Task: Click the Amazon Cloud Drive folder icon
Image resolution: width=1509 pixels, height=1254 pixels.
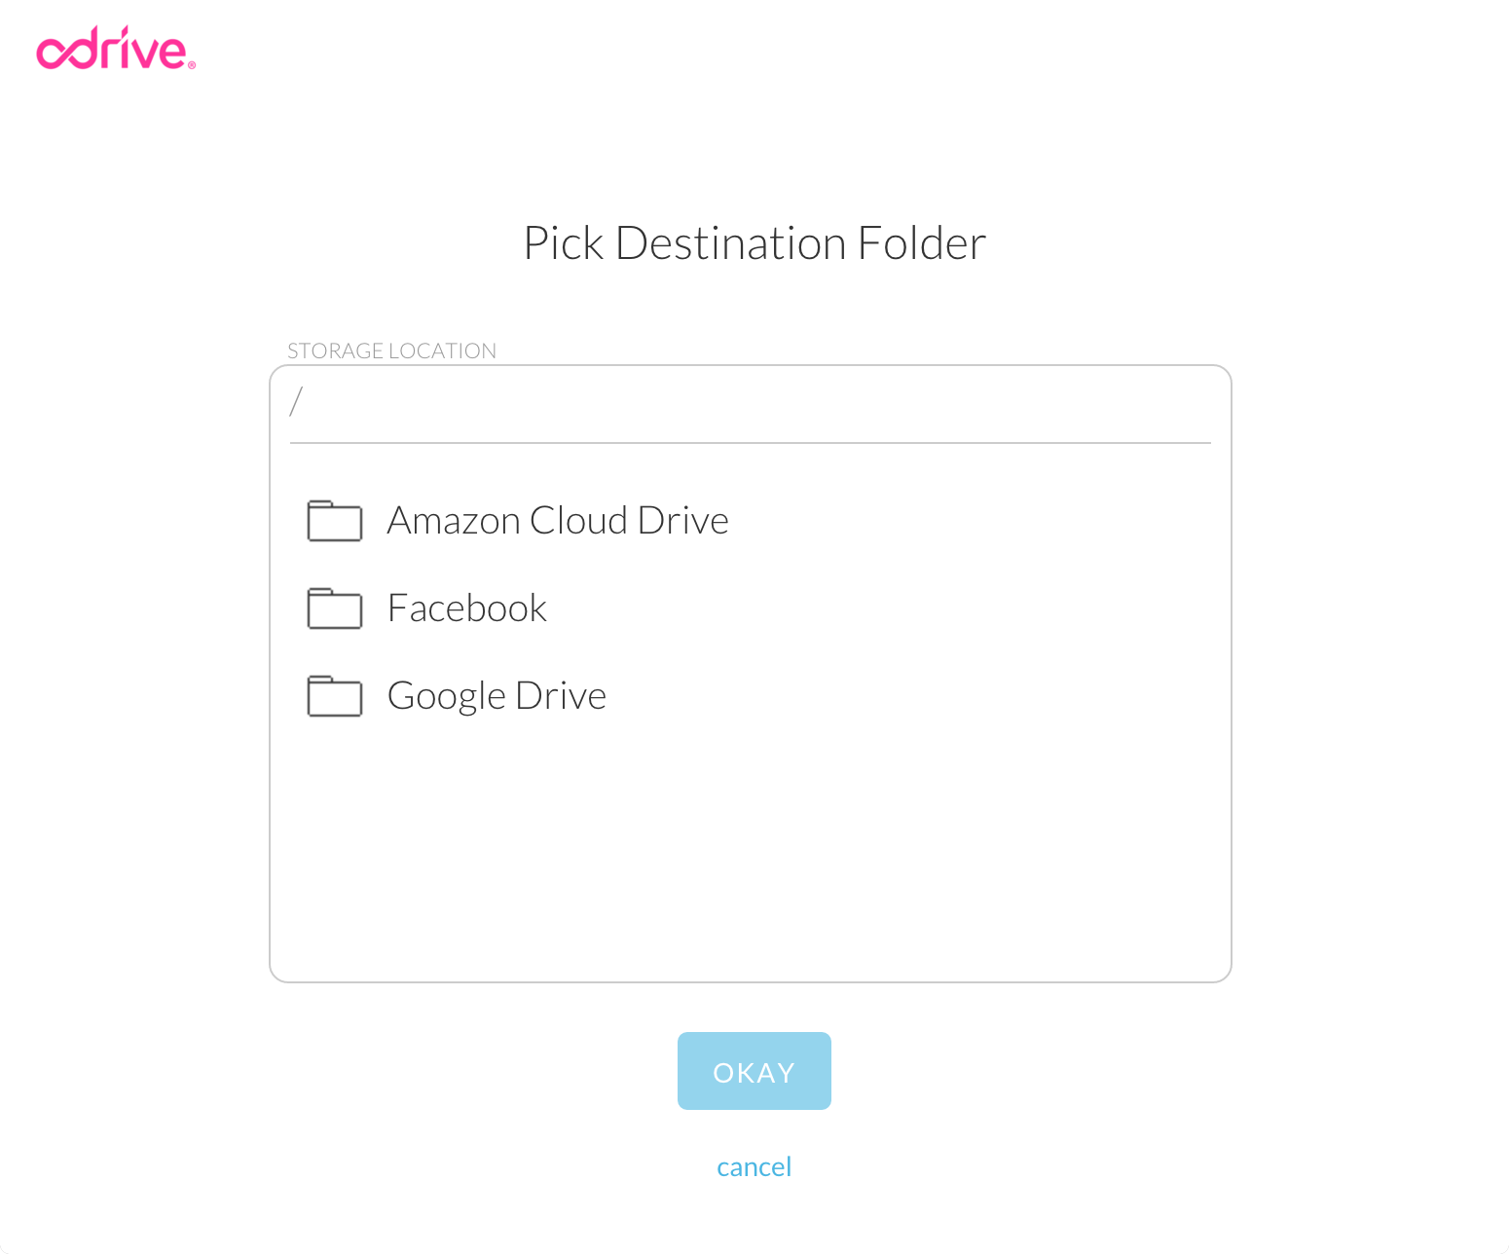Action: [334, 521]
